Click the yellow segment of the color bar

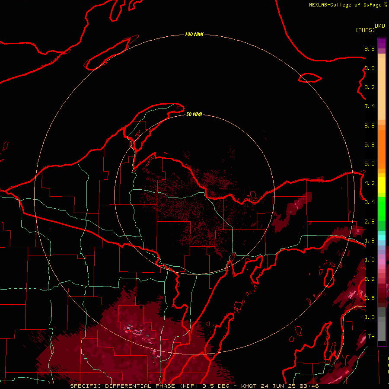click(382, 185)
